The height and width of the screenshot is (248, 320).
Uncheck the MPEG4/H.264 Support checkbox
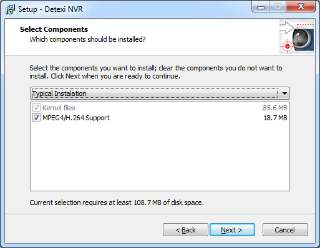36,118
